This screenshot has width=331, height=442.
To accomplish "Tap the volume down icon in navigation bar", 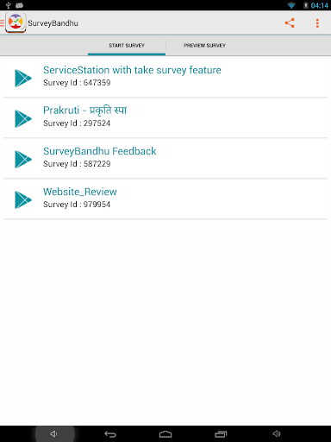I will [54, 433].
